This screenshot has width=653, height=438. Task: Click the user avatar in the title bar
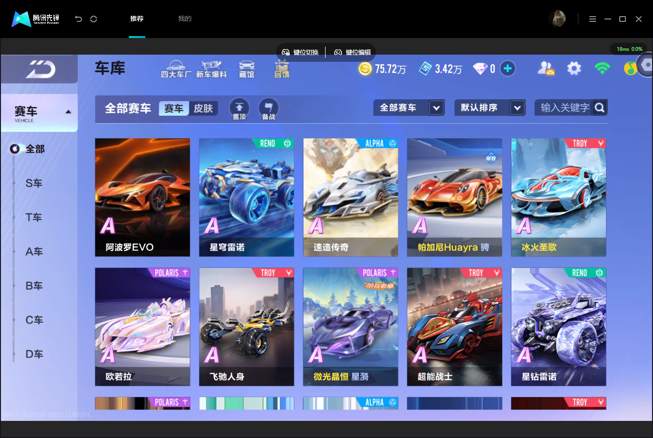coord(557,19)
